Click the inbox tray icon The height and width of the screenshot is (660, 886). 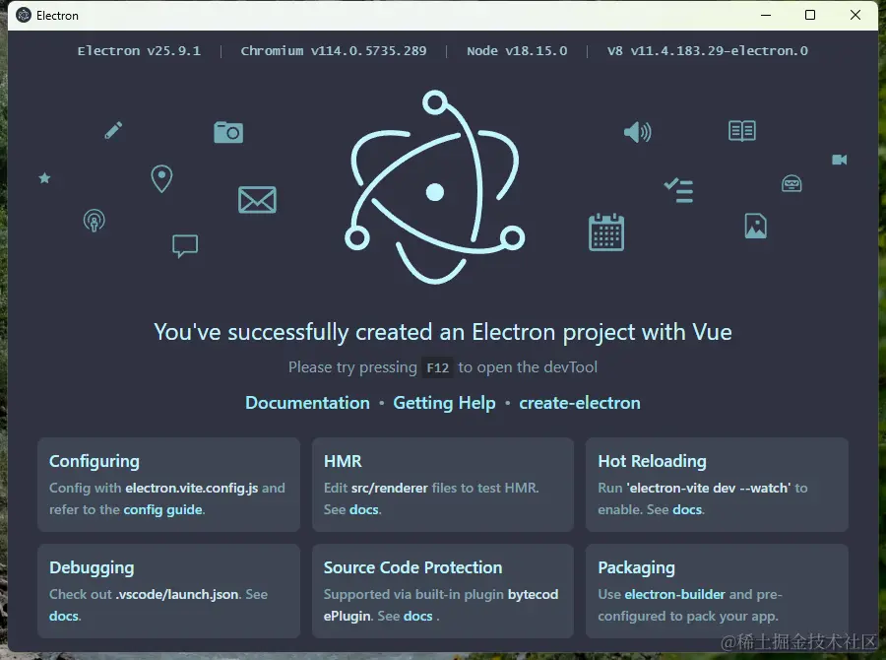click(x=791, y=183)
